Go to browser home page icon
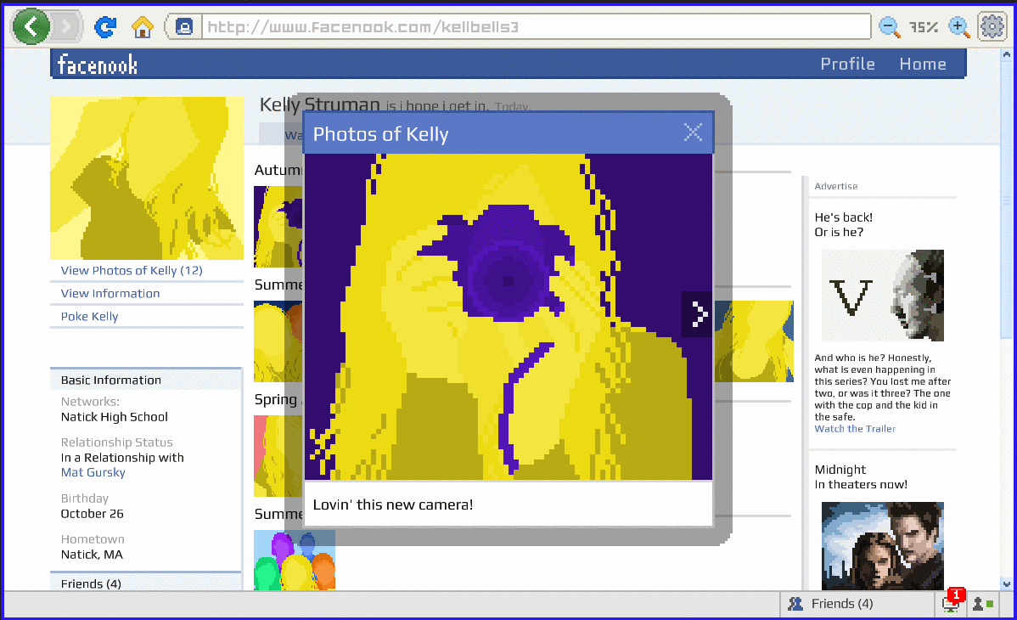 pos(143,26)
